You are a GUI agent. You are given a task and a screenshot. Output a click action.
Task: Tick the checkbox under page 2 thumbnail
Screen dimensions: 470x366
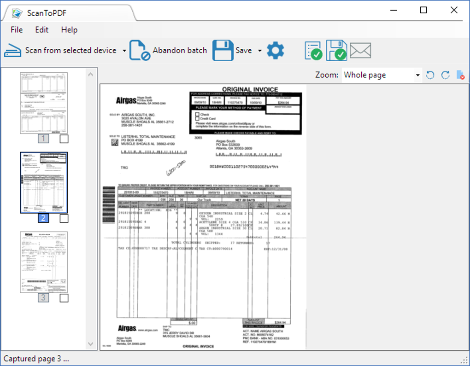click(x=64, y=218)
